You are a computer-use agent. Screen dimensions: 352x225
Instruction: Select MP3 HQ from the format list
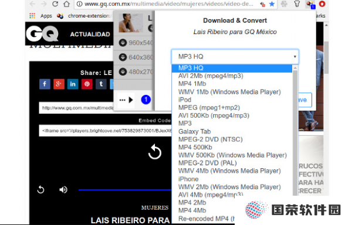(232, 68)
